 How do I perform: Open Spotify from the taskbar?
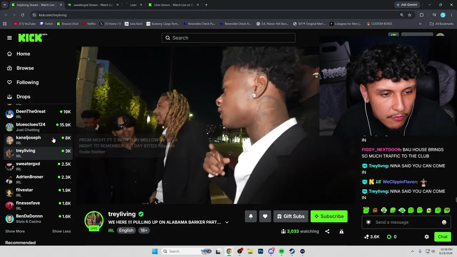click(281, 251)
